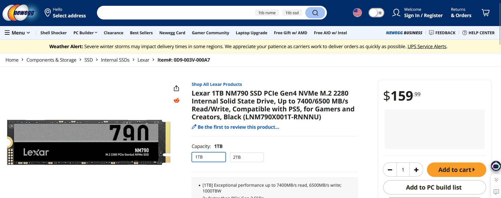Increase quantity with plus button
501x198 pixels.
pyautogui.click(x=416, y=170)
